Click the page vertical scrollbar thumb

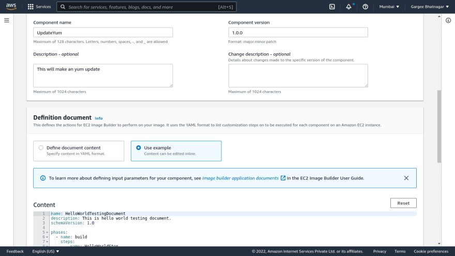click(x=439, y=126)
